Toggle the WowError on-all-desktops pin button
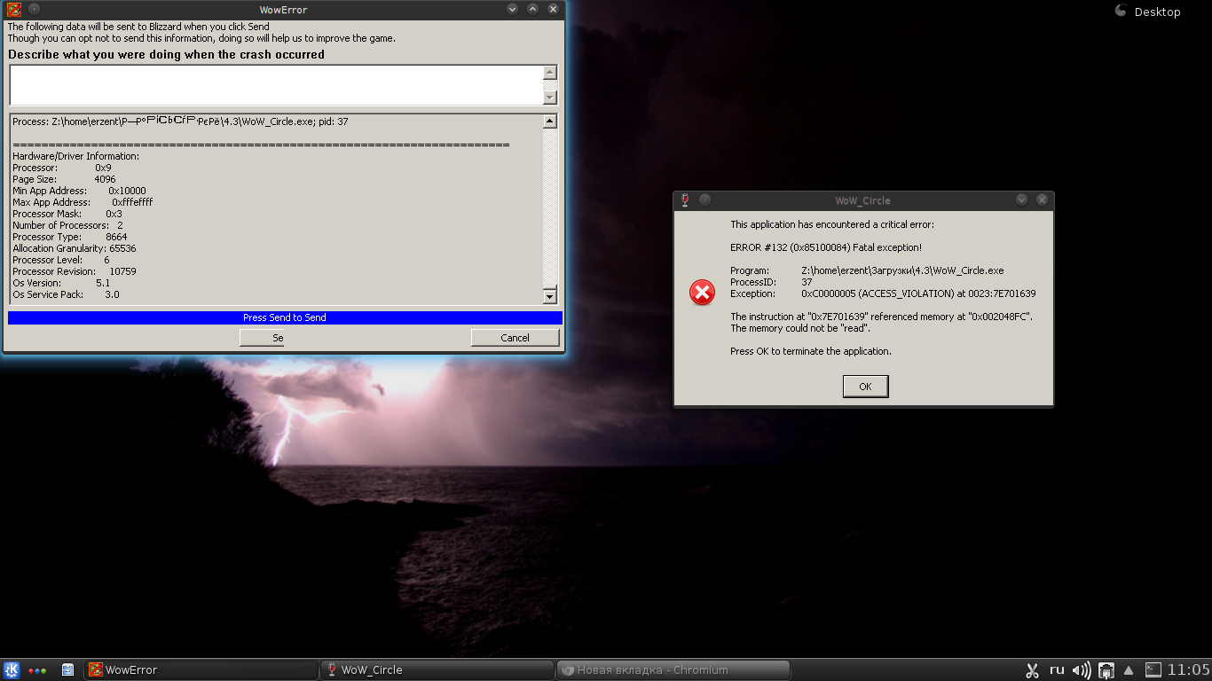The width and height of the screenshot is (1212, 681). (34, 10)
